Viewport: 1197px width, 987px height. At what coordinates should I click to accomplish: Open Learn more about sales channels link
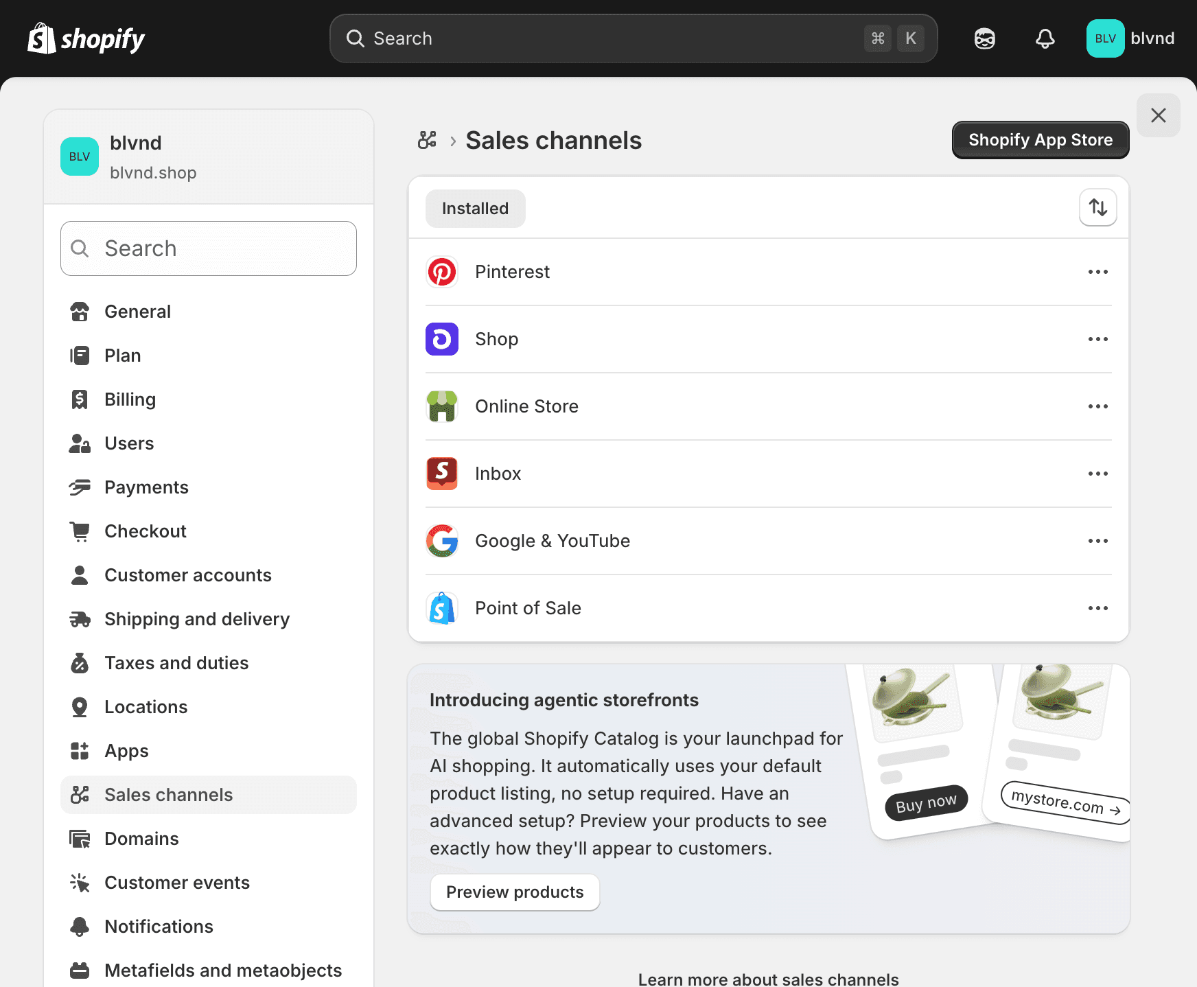click(x=769, y=979)
